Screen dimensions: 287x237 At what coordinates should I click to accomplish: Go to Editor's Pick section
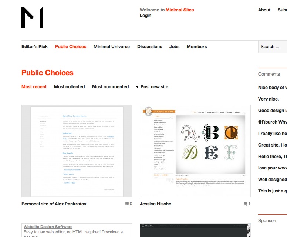pos(35,47)
